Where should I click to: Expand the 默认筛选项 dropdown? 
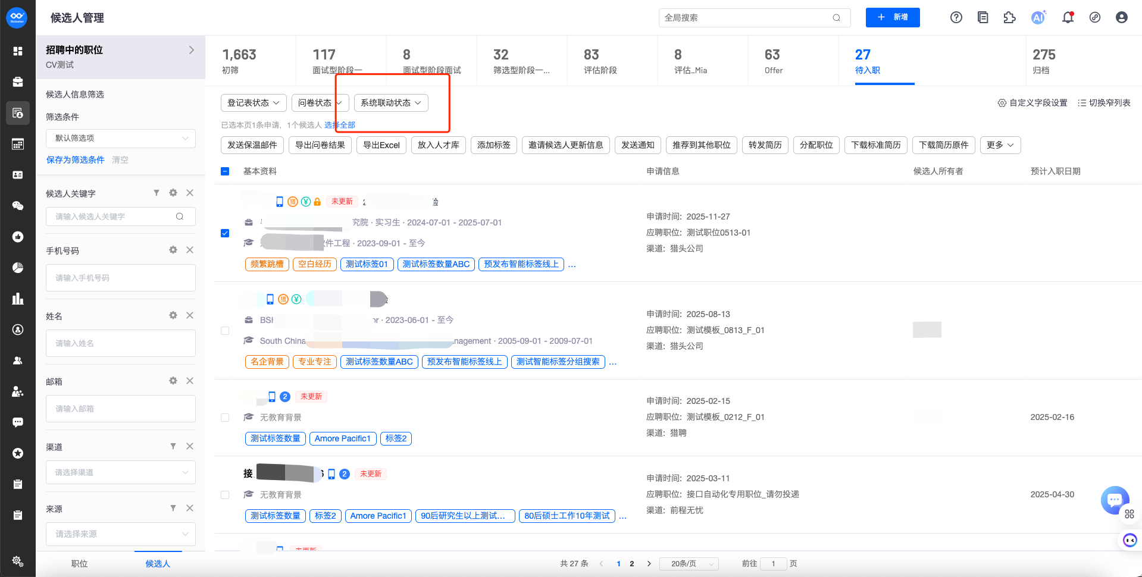tap(121, 138)
